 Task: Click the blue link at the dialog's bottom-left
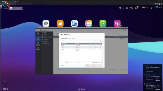tap(63, 66)
